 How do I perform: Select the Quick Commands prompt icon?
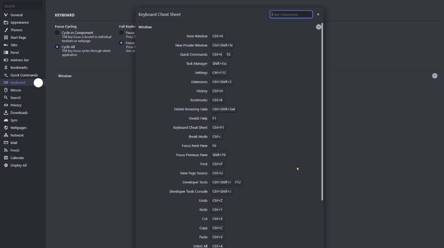(x=6, y=75)
